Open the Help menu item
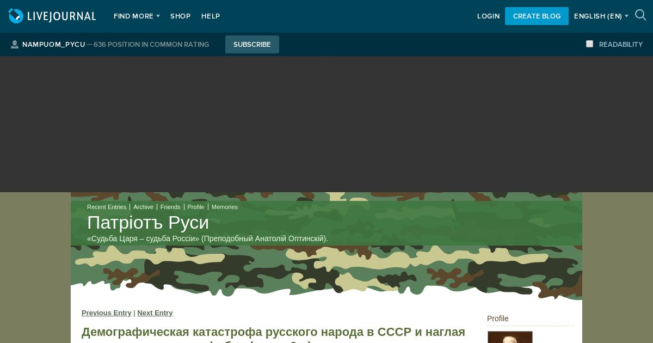Screen dimensions: 653x343 (x=211, y=16)
